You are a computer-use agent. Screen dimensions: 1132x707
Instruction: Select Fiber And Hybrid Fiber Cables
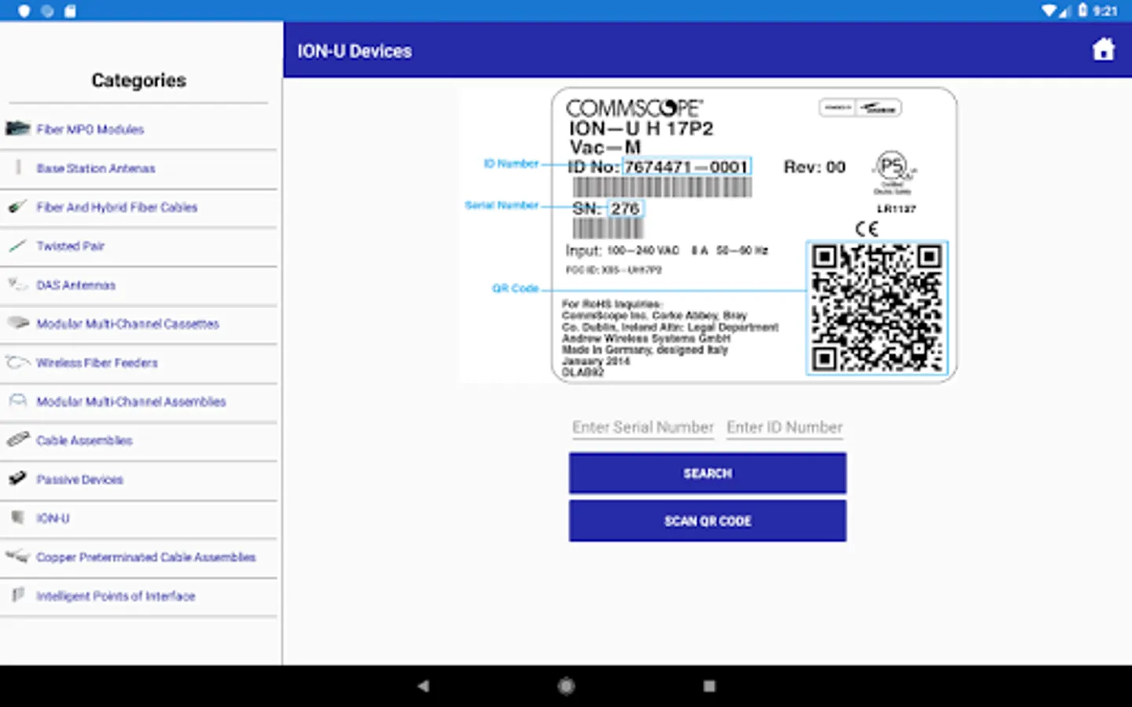(117, 207)
